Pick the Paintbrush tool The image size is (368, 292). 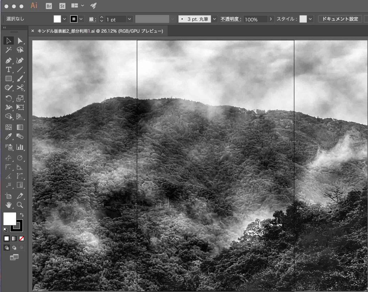[x=20, y=79]
